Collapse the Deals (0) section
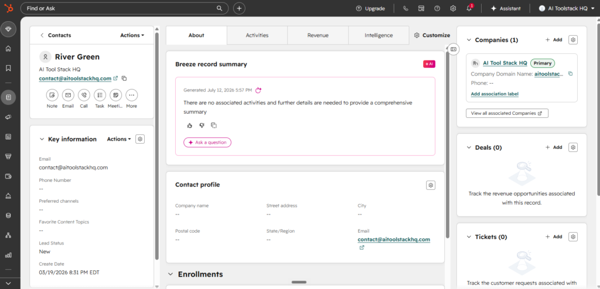 (x=469, y=147)
